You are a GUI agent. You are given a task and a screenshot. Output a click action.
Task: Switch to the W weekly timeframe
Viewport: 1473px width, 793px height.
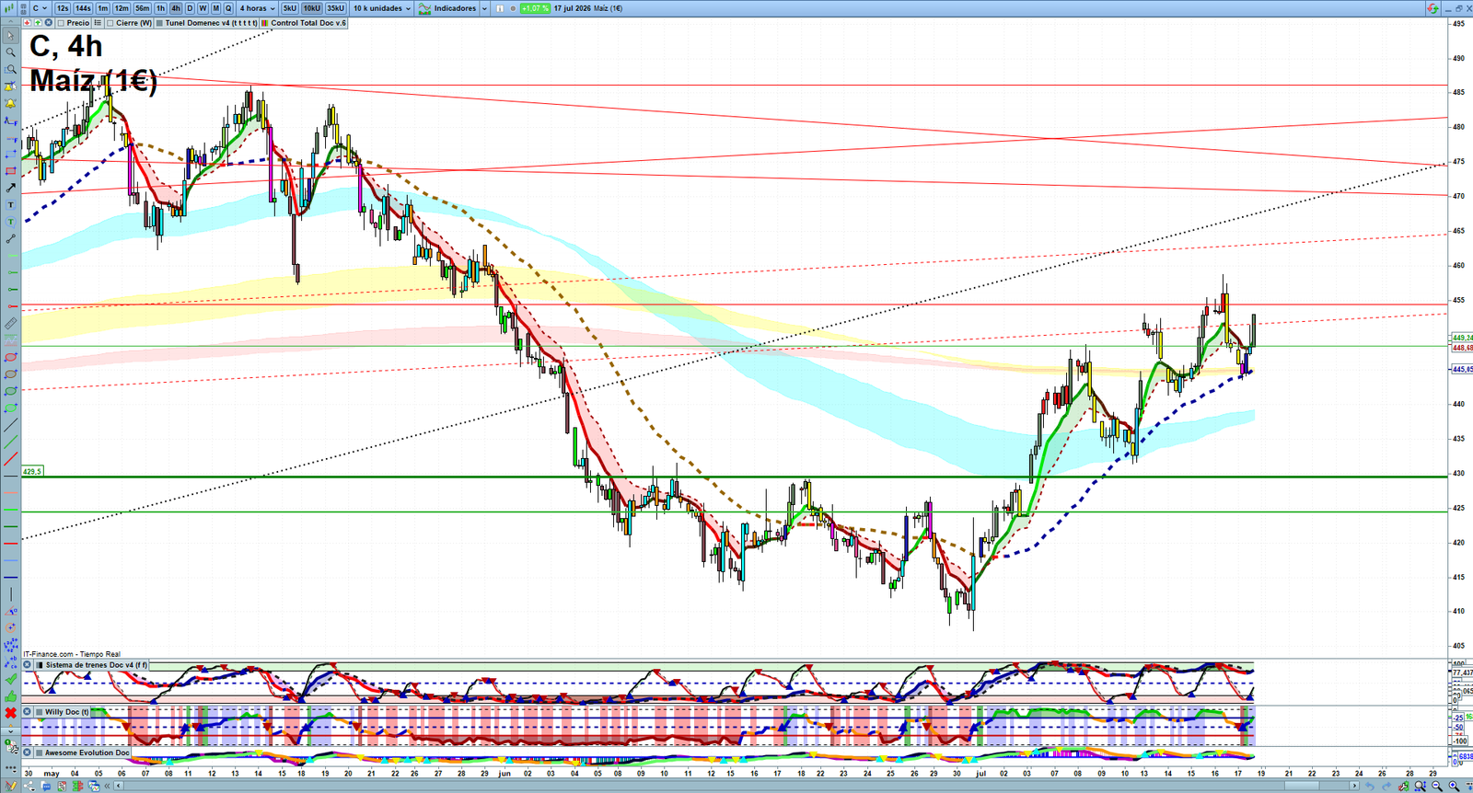203,8
